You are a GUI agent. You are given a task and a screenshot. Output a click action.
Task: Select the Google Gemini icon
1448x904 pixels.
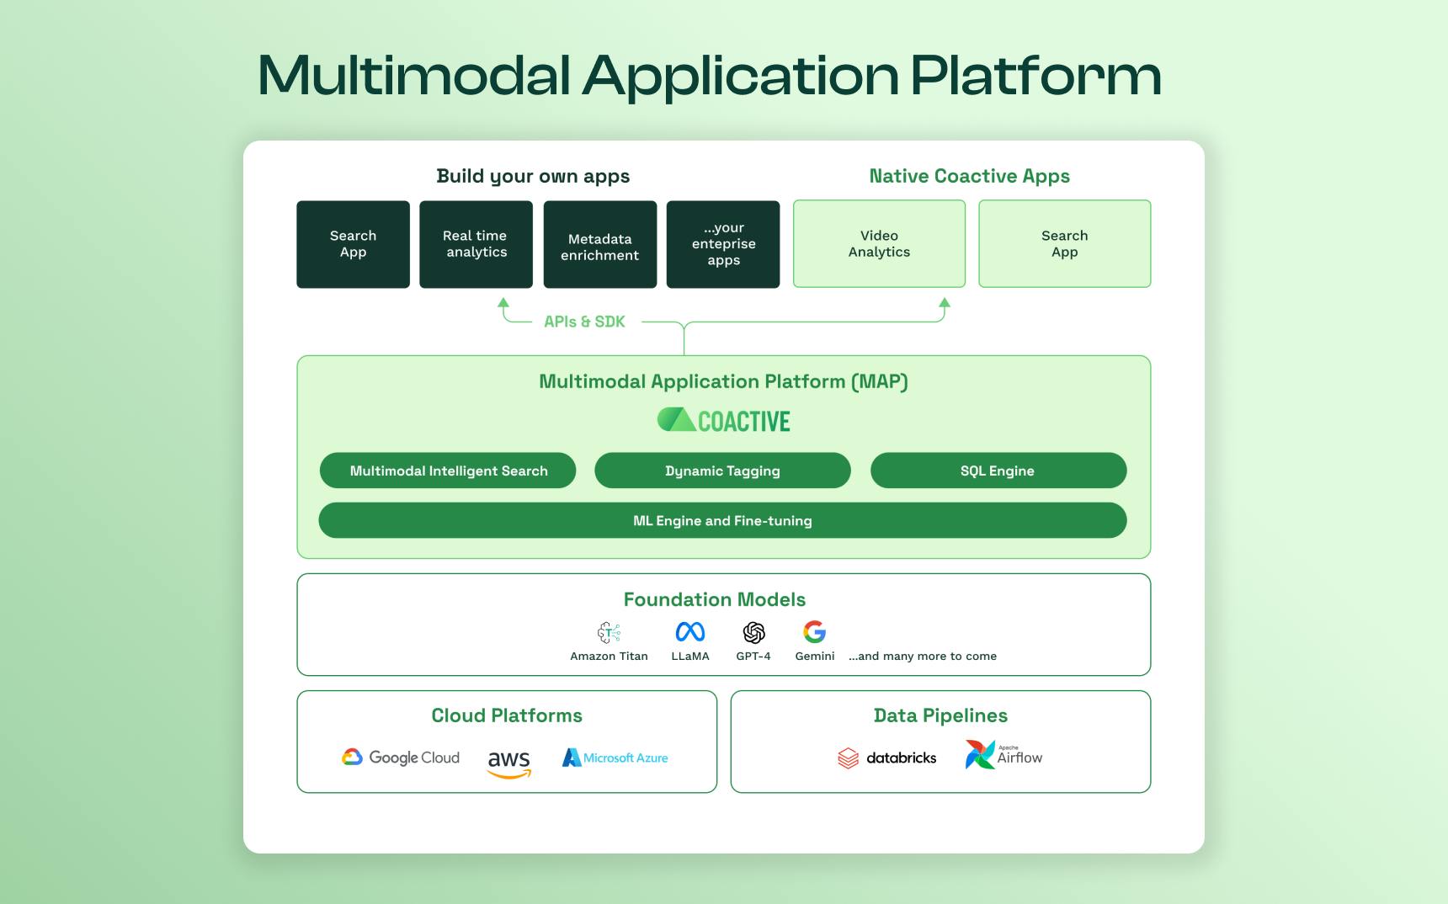(813, 632)
